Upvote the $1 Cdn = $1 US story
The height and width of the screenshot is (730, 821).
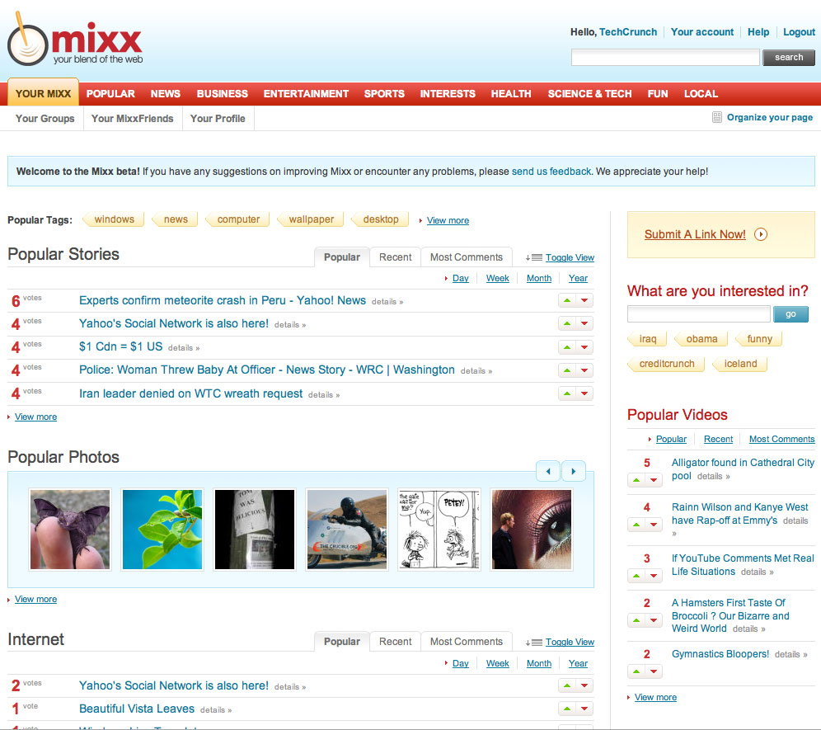coord(567,347)
